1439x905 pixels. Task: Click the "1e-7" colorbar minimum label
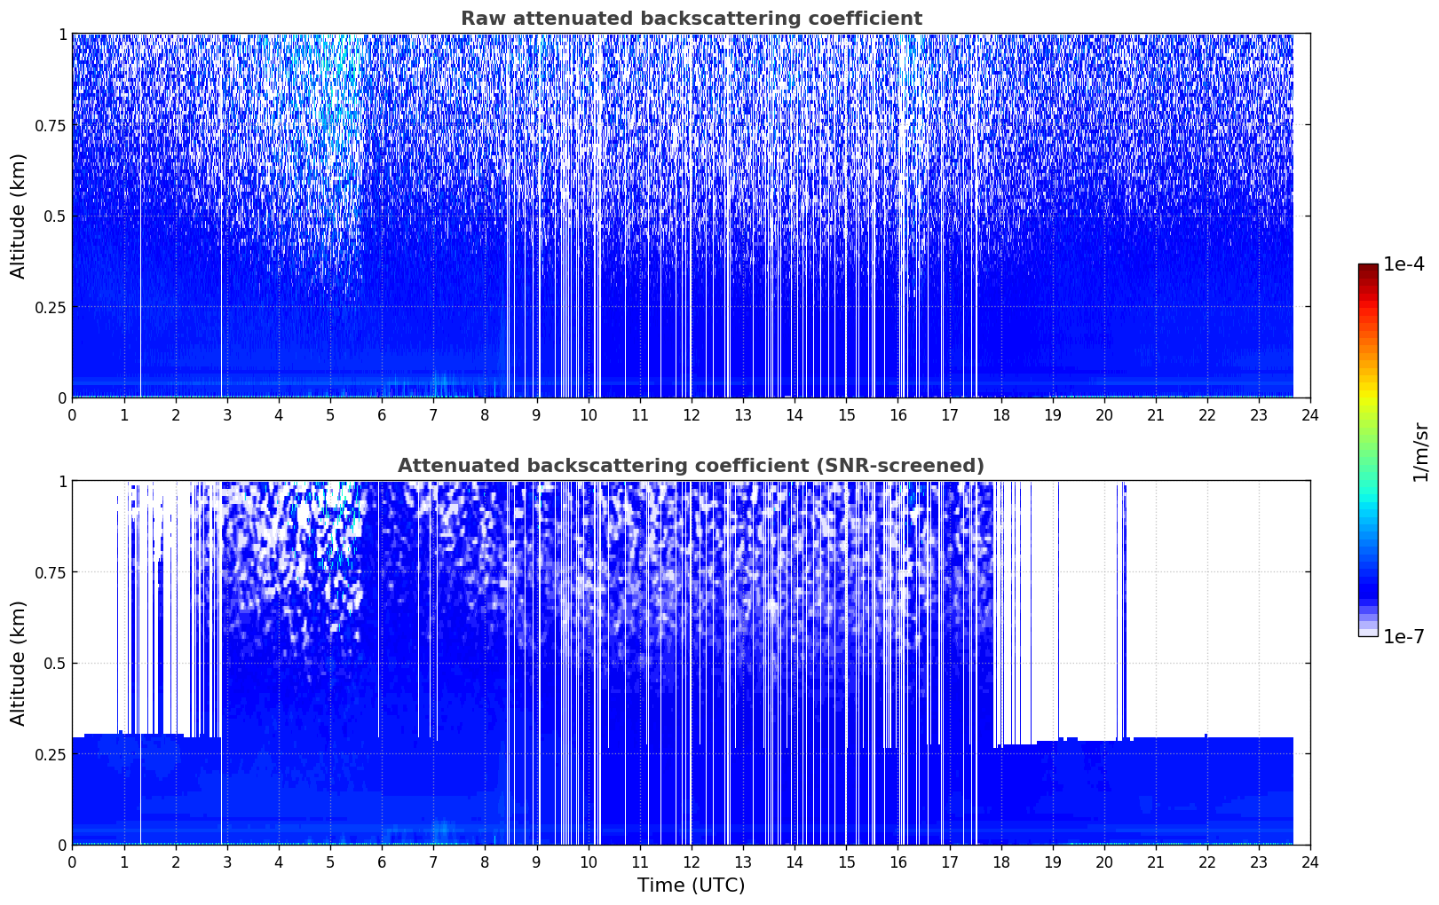pyautogui.click(x=1403, y=637)
